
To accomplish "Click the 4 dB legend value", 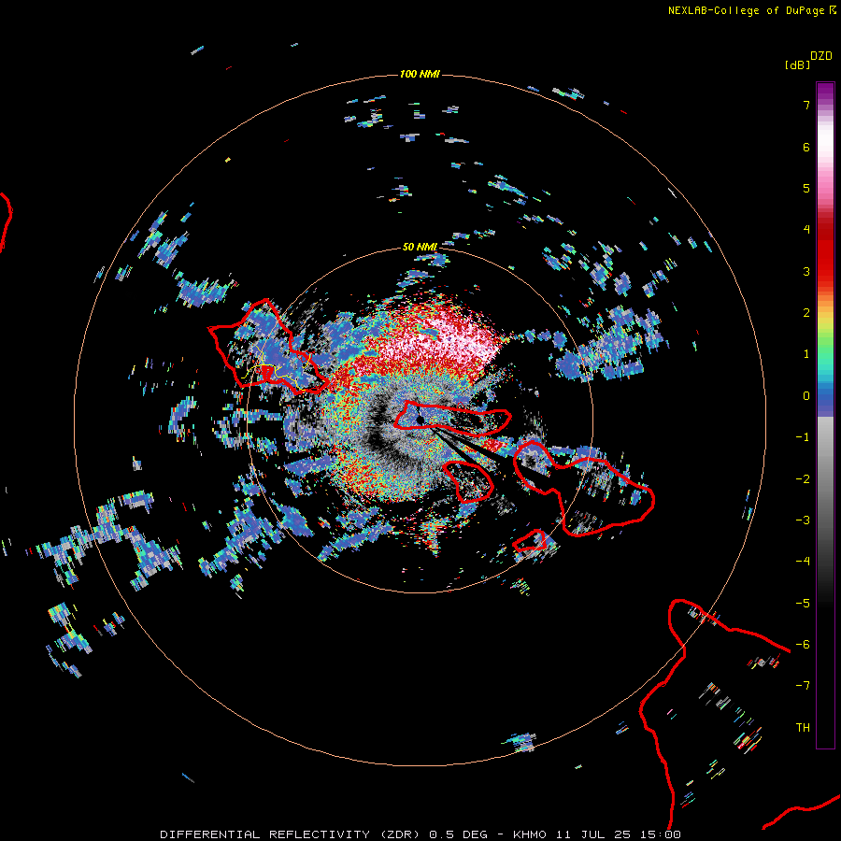I will click(806, 230).
